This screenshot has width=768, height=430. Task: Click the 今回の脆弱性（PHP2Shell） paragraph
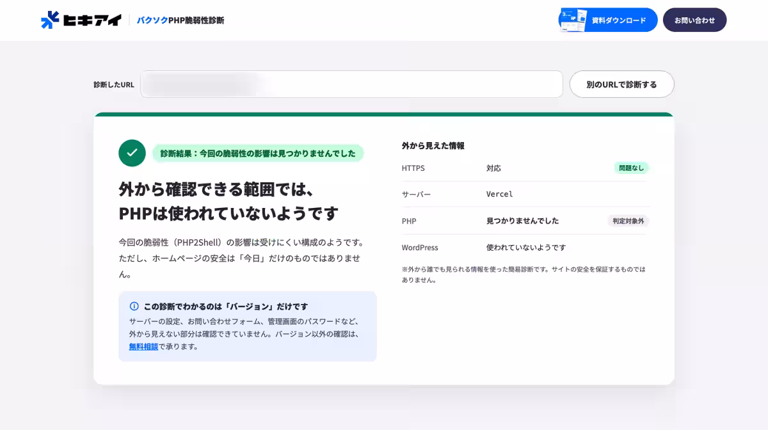pos(242,259)
